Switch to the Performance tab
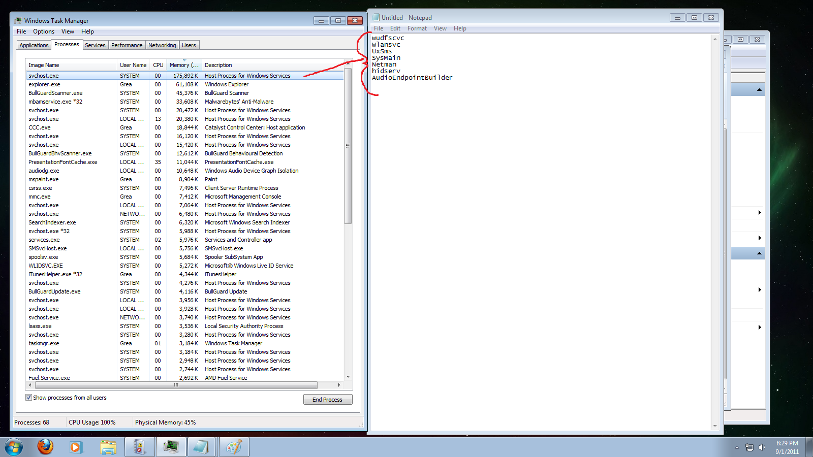The width and height of the screenshot is (813, 457). [127, 45]
